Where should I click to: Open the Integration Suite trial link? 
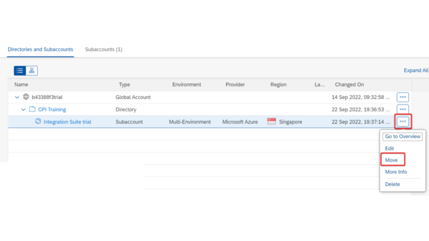pos(67,122)
